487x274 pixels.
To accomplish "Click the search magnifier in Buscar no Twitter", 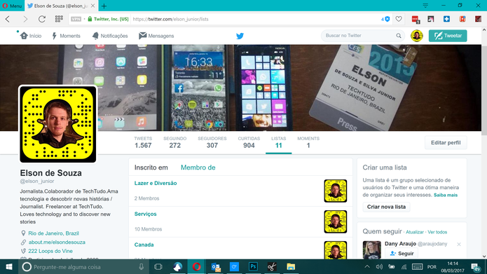I will pos(399,36).
